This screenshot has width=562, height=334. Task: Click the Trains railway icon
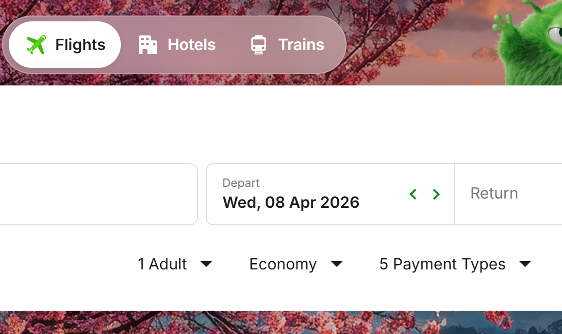pyautogui.click(x=259, y=45)
